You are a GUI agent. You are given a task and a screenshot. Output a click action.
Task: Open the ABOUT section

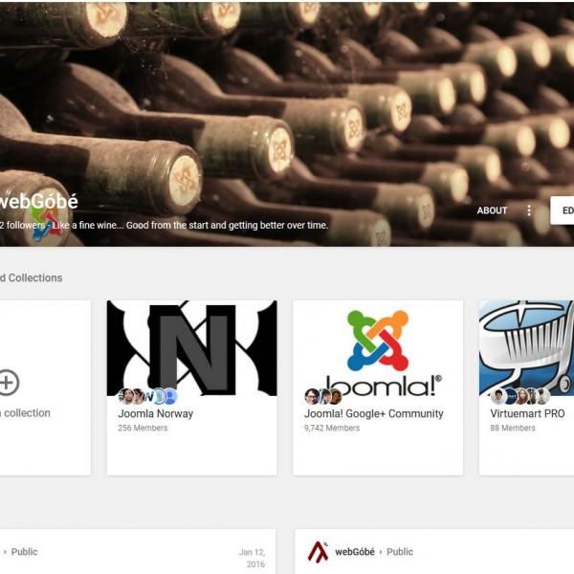[492, 210]
